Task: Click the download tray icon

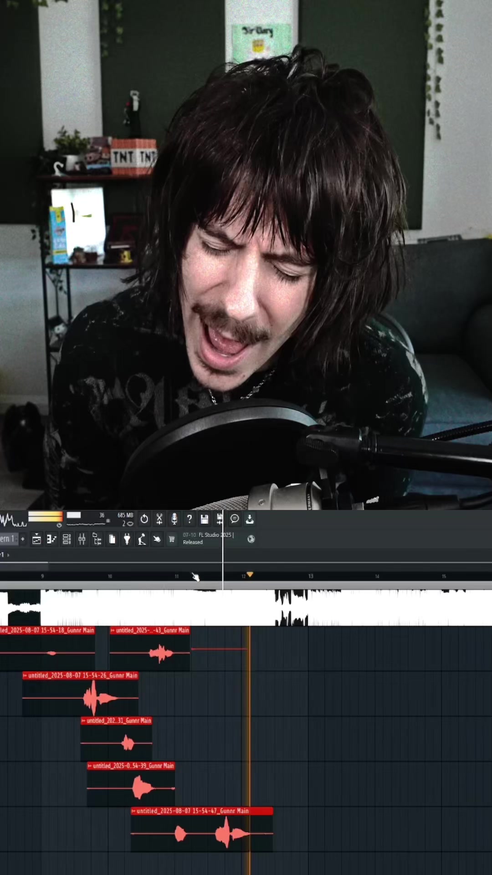Action: [x=250, y=519]
